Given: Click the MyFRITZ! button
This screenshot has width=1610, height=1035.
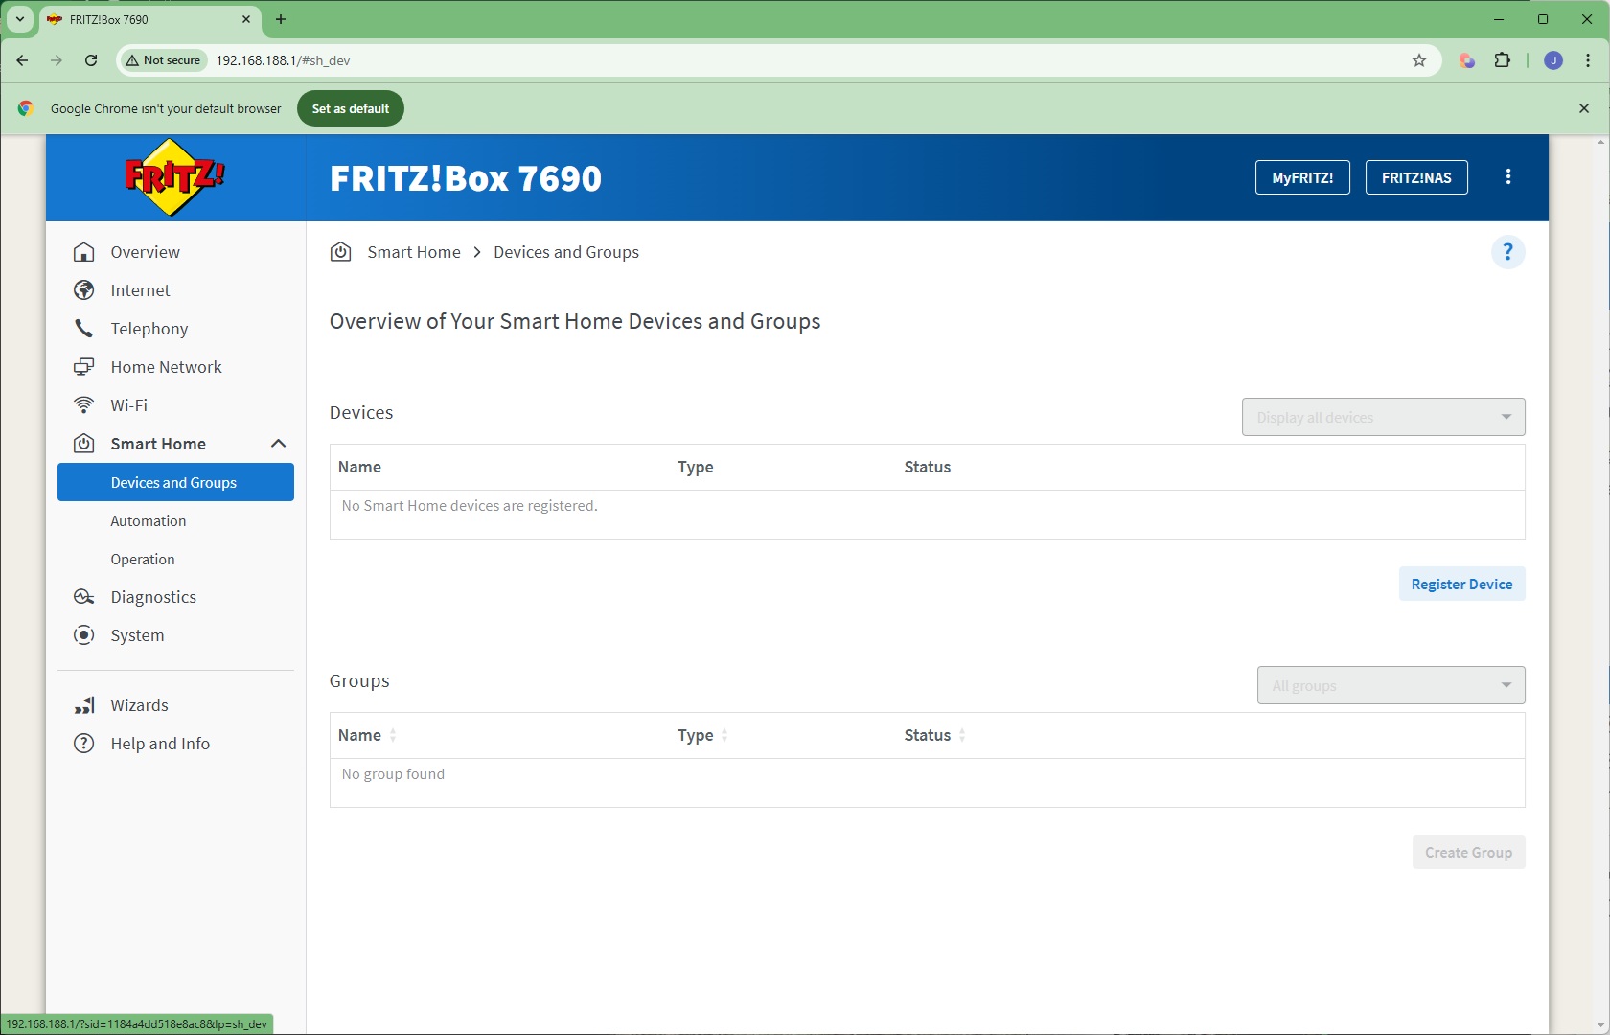Looking at the screenshot, I should click(x=1302, y=177).
